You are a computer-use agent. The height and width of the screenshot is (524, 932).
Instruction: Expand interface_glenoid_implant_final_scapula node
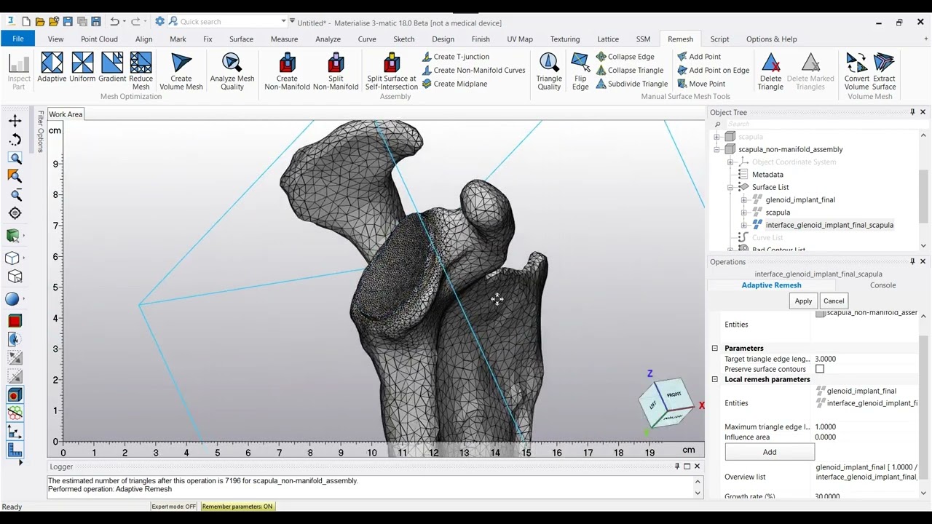pos(743,225)
